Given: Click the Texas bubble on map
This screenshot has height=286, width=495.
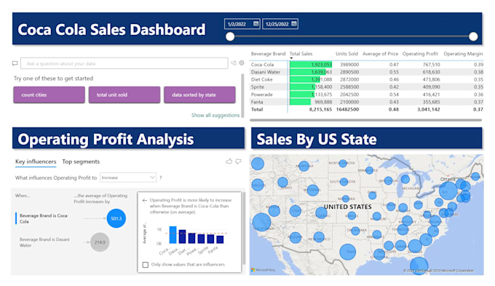Looking at the screenshot, I should [348, 252].
